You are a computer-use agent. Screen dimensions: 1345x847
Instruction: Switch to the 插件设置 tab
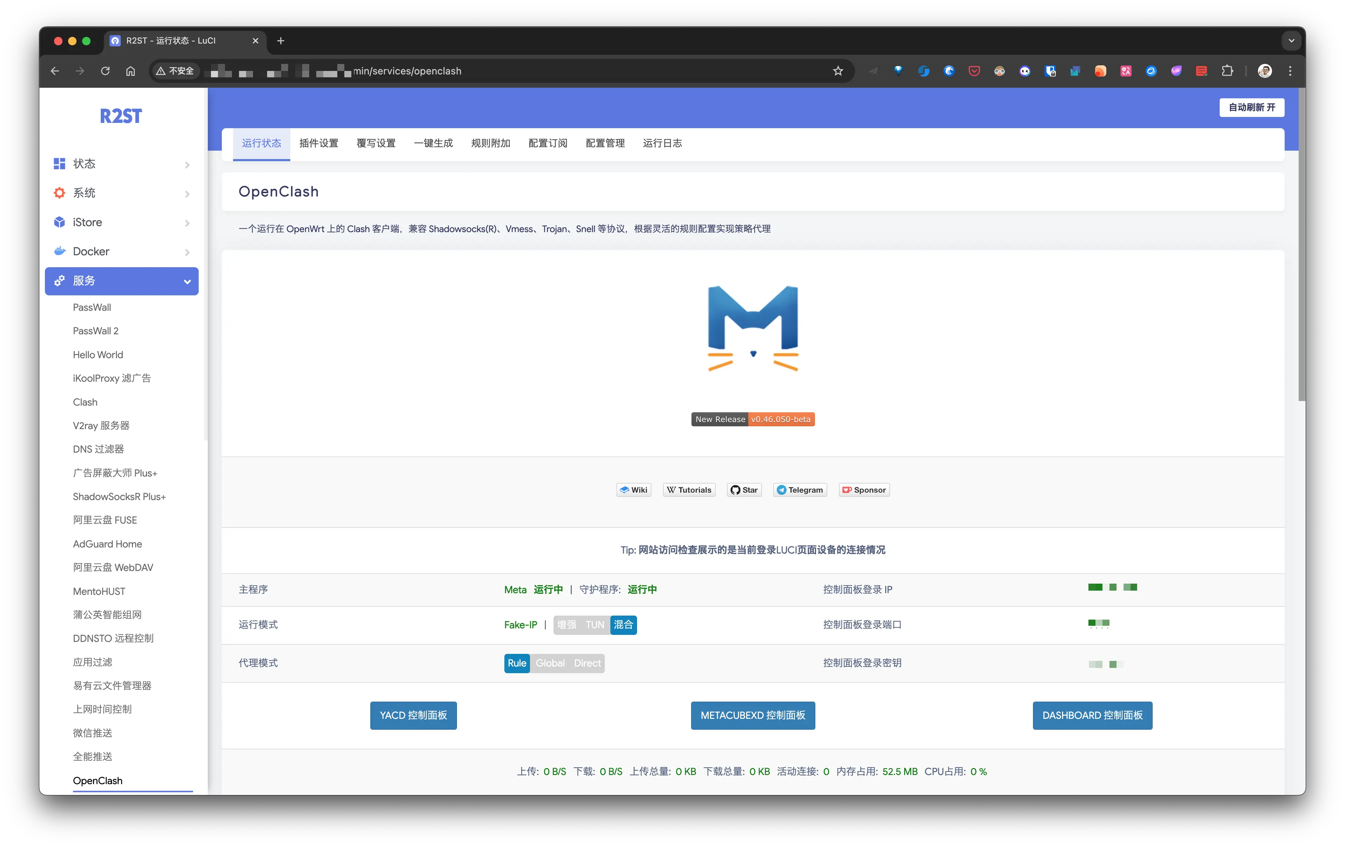[x=318, y=143]
